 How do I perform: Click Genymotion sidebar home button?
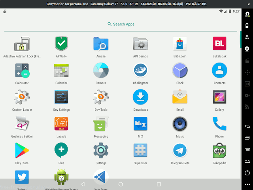pos(247,161)
